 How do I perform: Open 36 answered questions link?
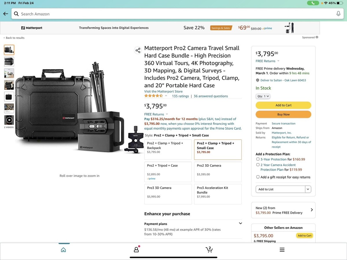click(x=211, y=96)
